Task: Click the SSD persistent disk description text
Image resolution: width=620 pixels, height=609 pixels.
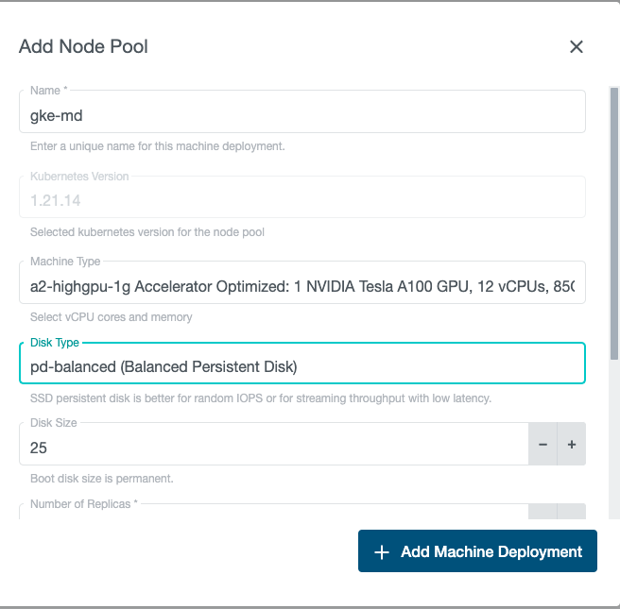Action: coord(260,398)
